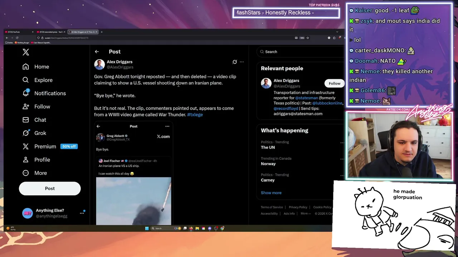Click the browser reload button

coord(17,38)
